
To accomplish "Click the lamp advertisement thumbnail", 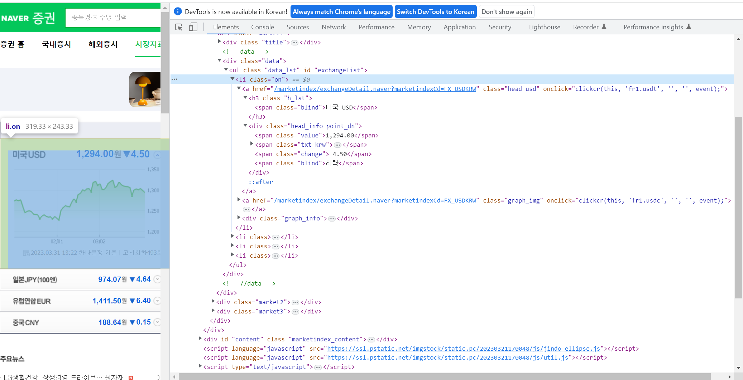I will (x=145, y=89).
